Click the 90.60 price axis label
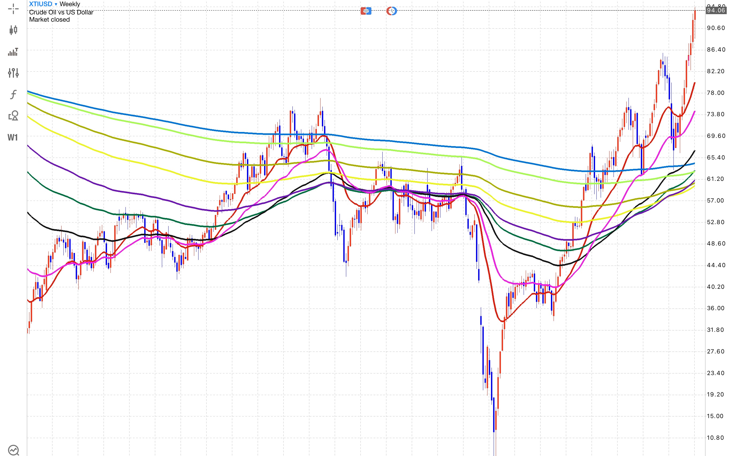 716,28
